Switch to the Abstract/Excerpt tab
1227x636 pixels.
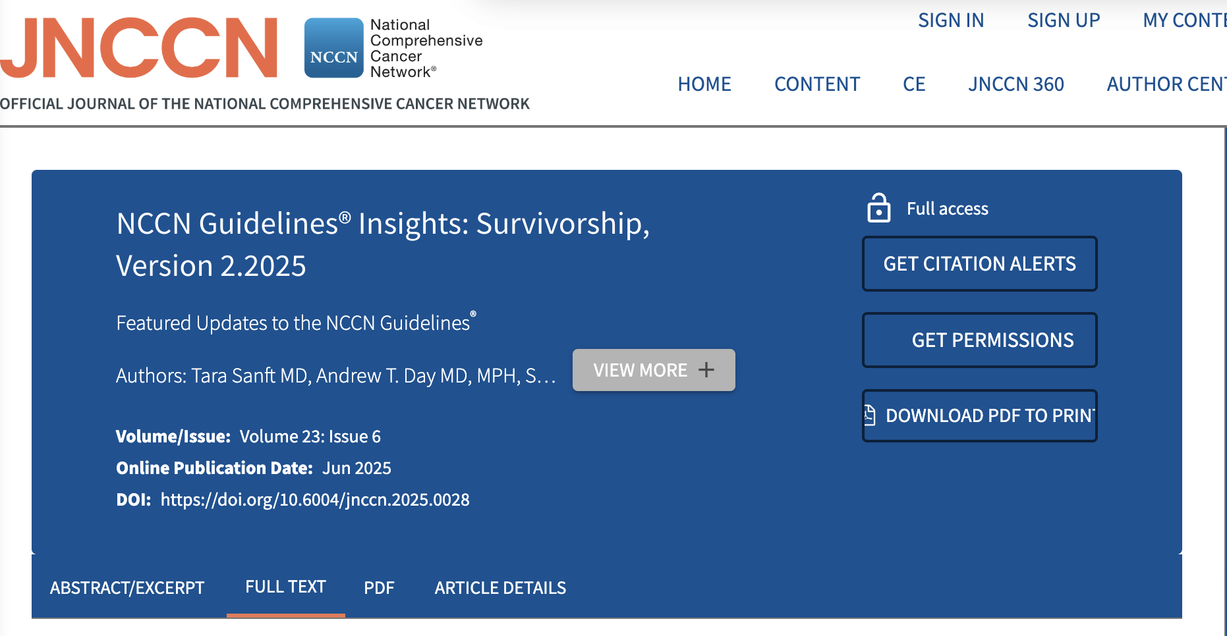[127, 587]
